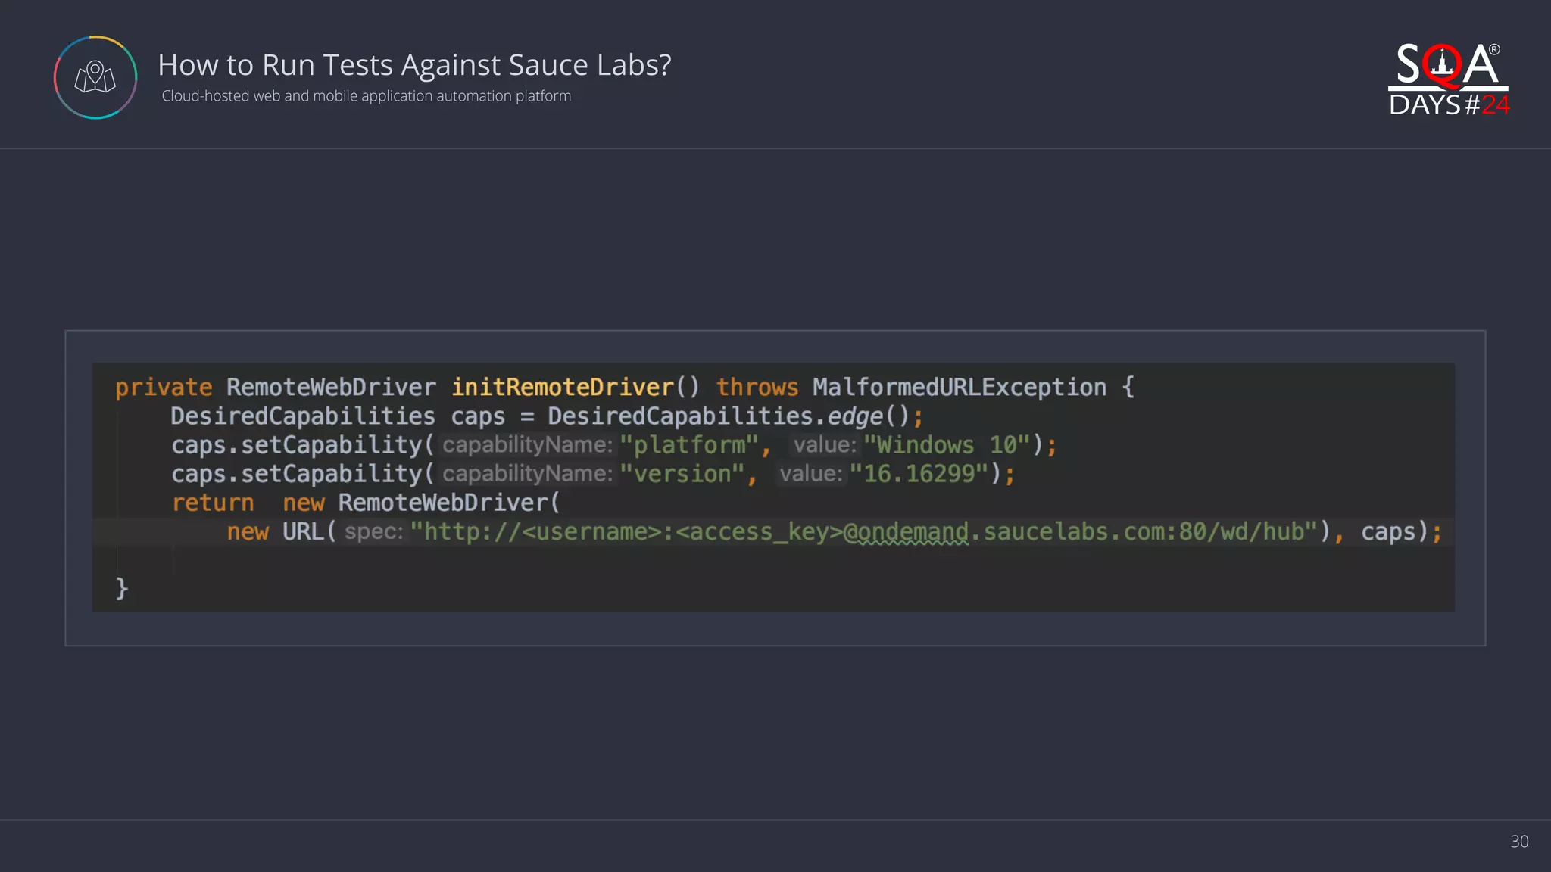The height and width of the screenshot is (872, 1551).
Task: Click the cloud-hosted platform subtitle text
Action: coord(366,96)
